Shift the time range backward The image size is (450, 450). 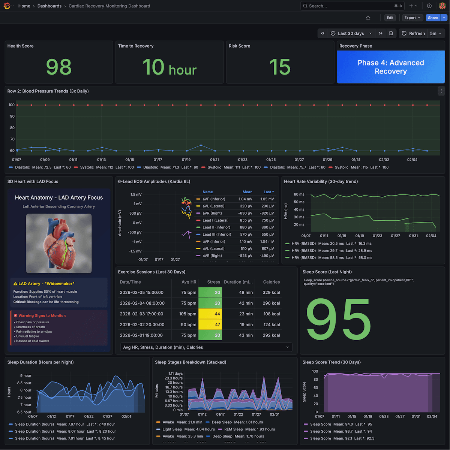tap(323, 33)
